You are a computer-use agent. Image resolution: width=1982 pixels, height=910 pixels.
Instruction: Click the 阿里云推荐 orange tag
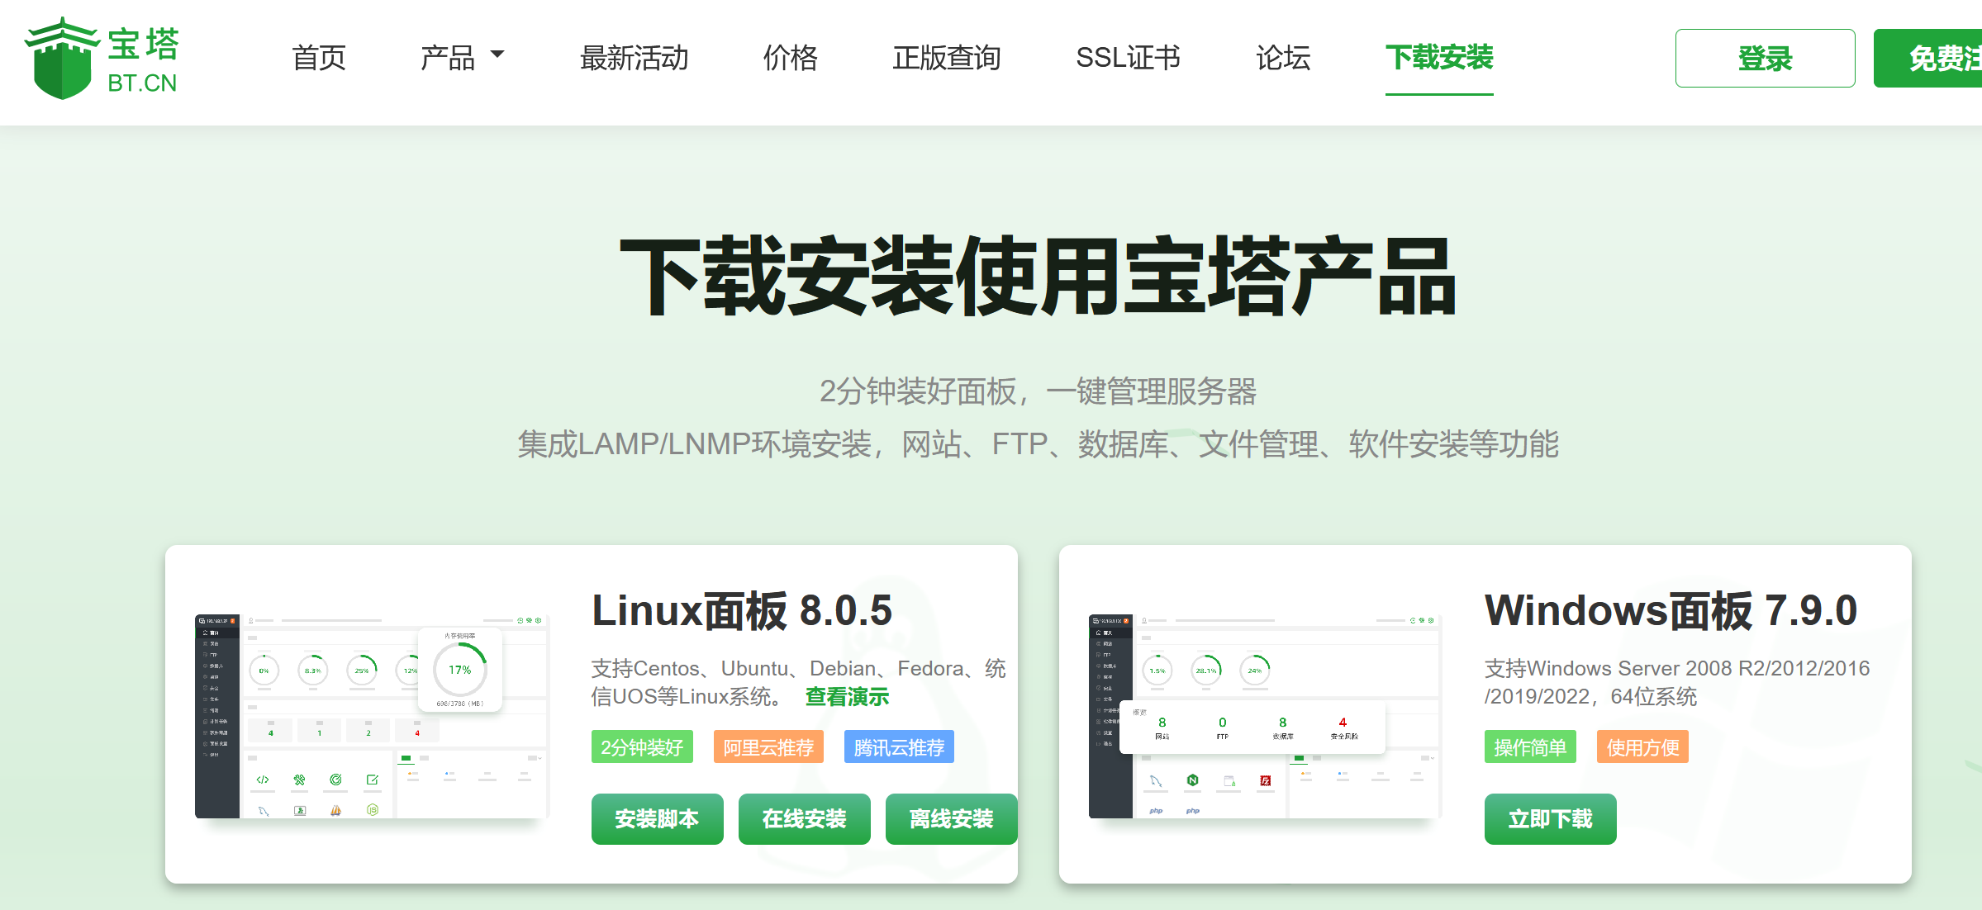pyautogui.click(x=768, y=747)
